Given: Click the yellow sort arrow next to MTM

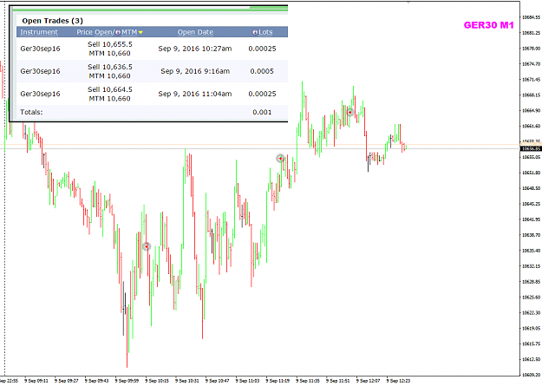Looking at the screenshot, I should pos(140,32).
